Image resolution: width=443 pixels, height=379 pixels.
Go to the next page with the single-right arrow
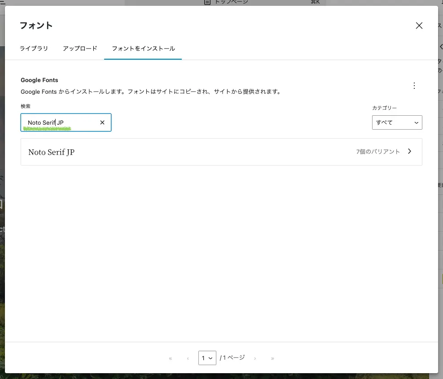pos(255,358)
